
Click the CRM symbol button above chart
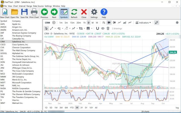tap(47, 23)
